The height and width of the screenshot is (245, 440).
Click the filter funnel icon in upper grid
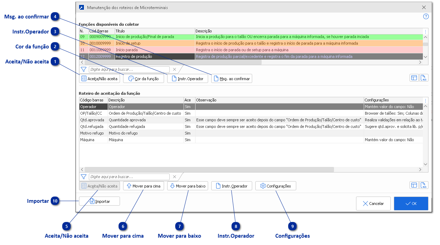point(84,69)
